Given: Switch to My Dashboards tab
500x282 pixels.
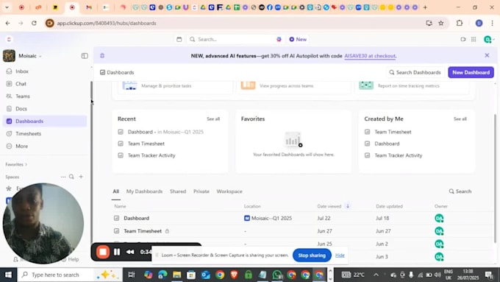Looking at the screenshot, I should [144, 191].
